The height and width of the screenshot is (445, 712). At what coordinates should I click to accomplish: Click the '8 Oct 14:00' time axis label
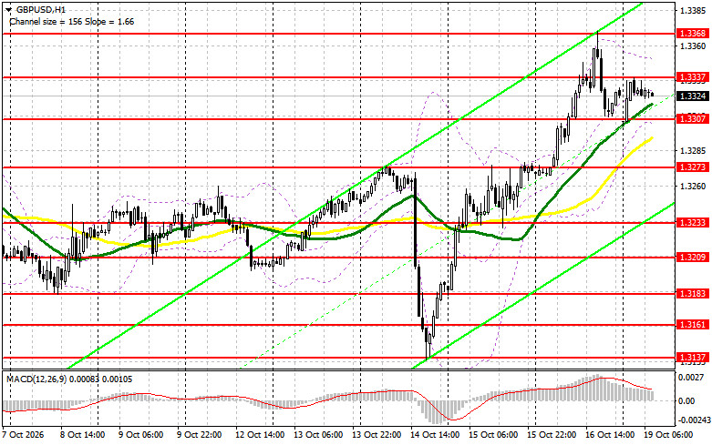coord(82,435)
